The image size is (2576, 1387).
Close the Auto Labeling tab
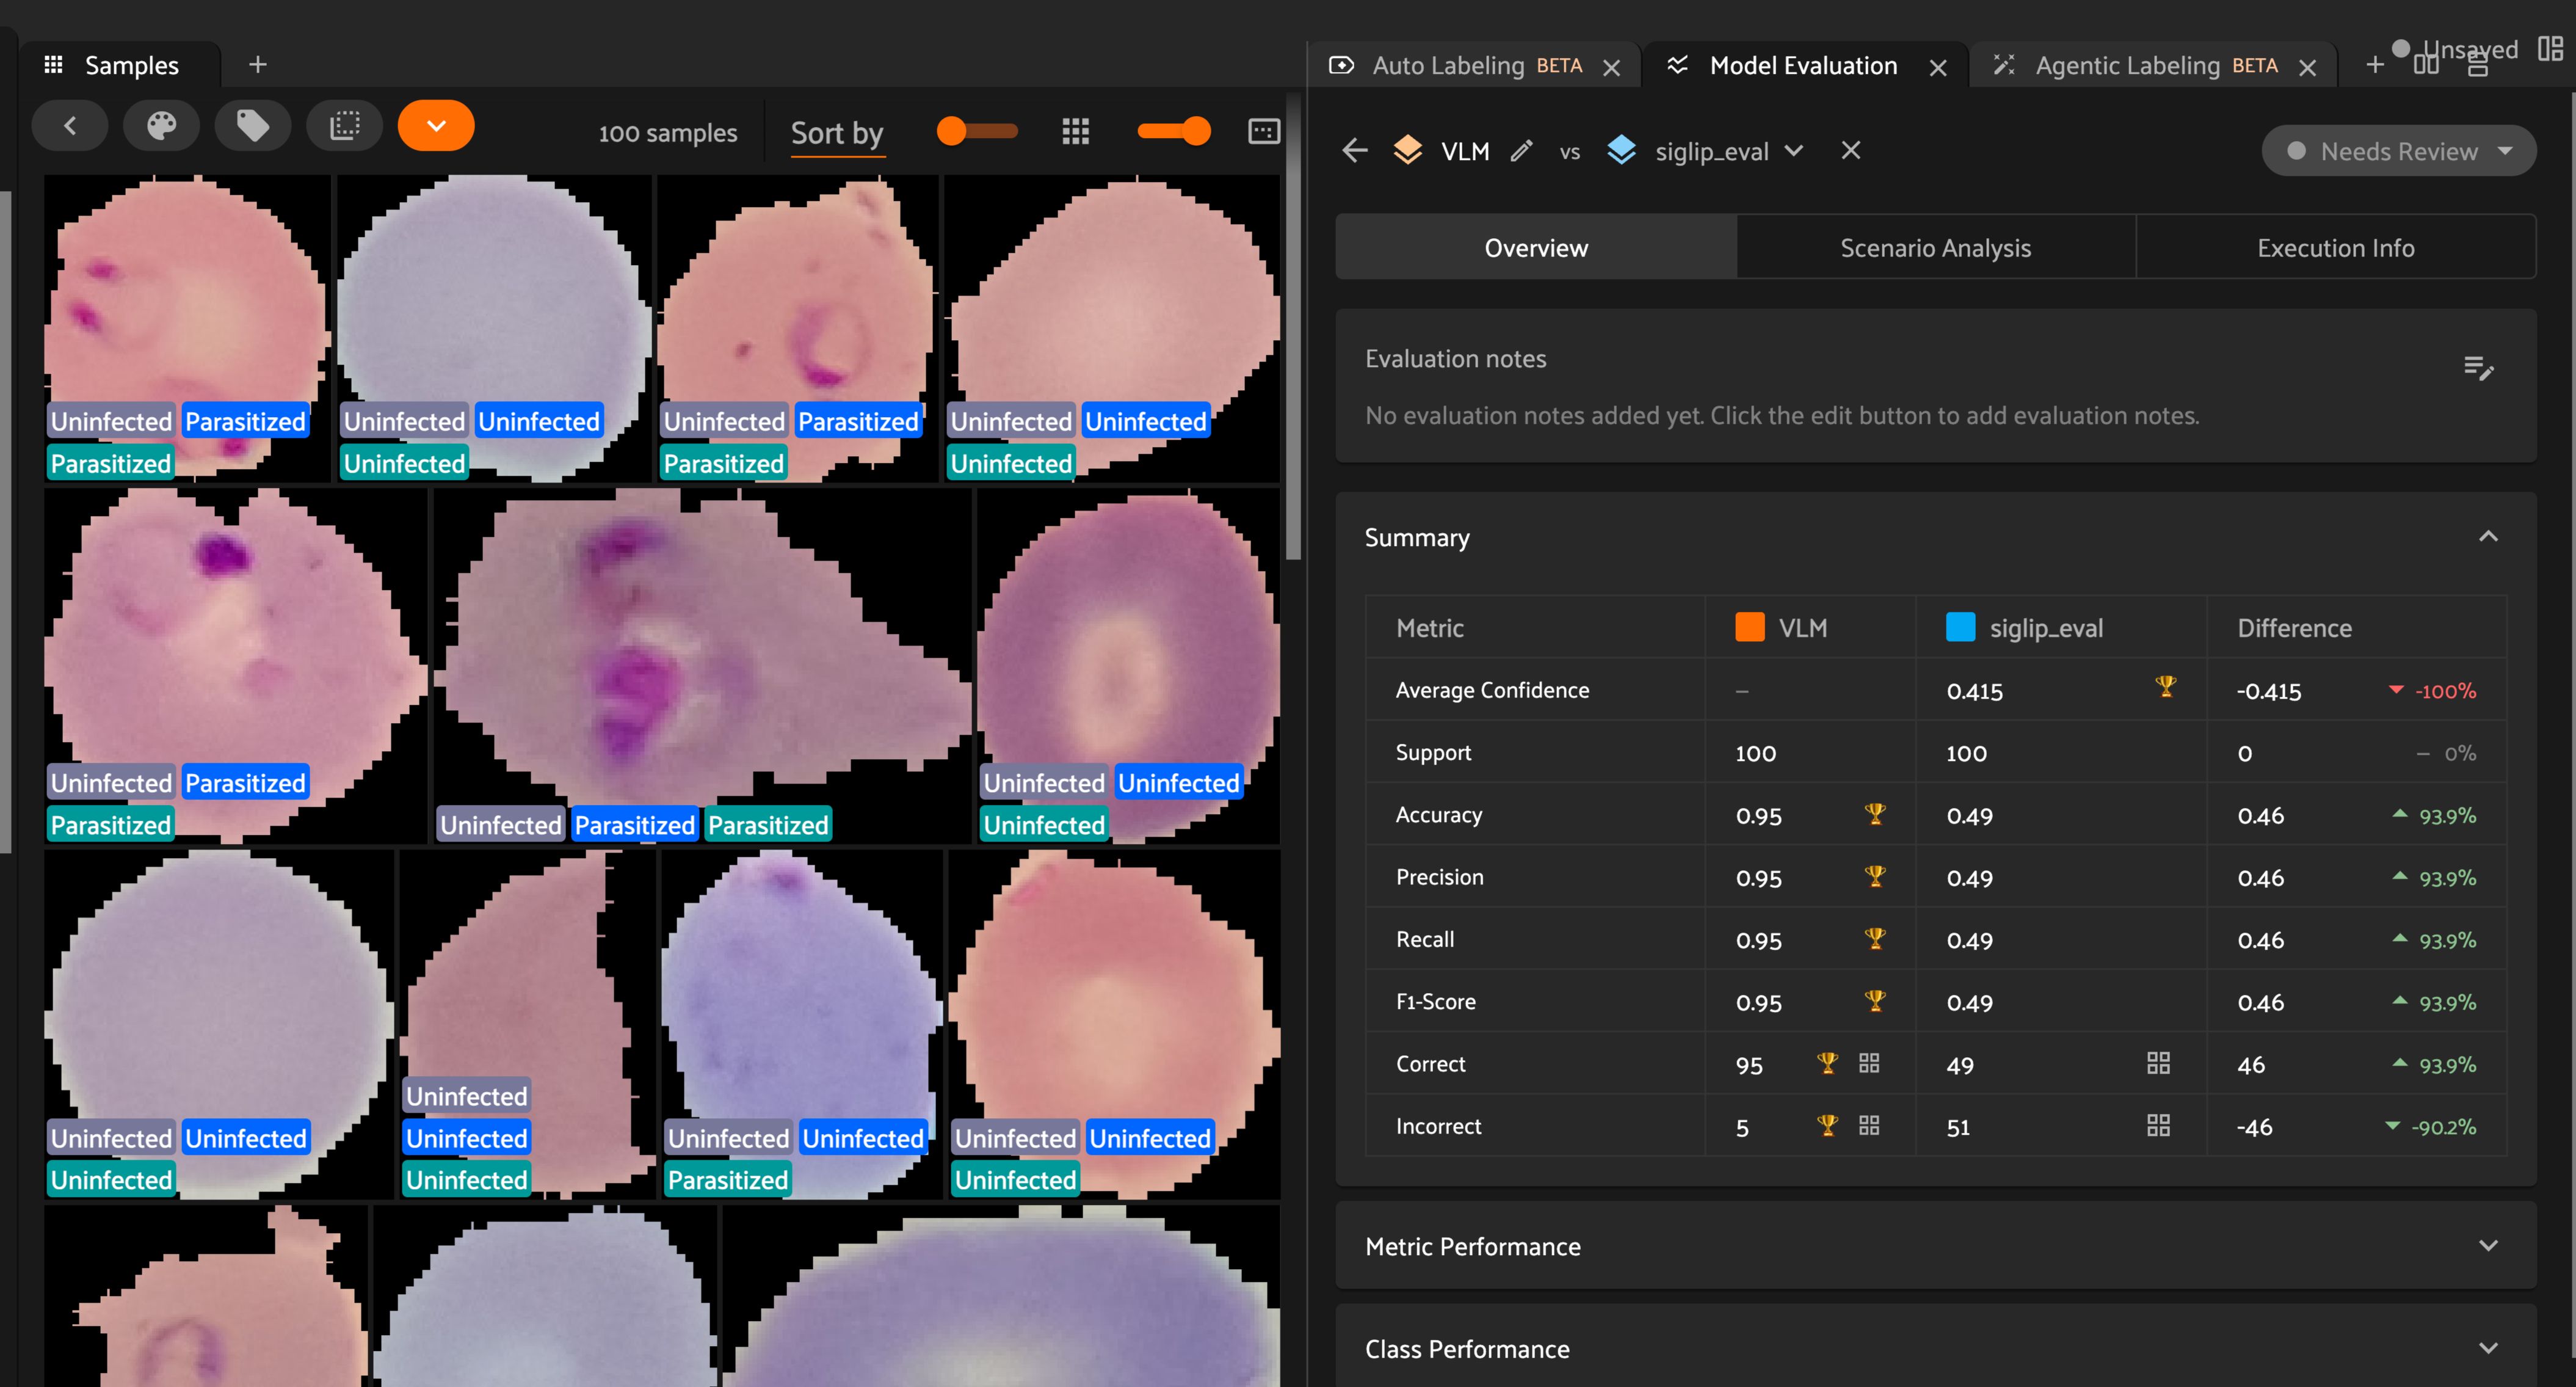tap(1612, 68)
